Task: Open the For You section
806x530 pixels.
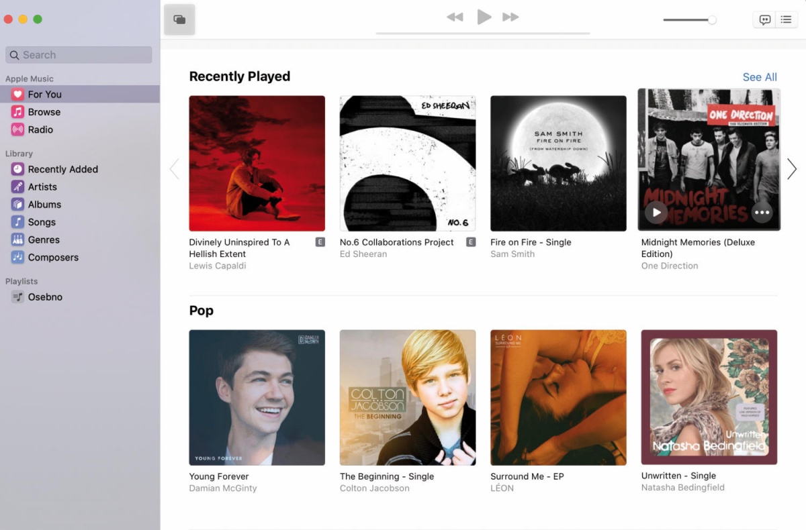Action: click(x=80, y=95)
